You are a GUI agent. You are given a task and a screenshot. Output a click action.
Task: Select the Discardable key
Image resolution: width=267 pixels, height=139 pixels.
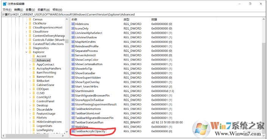point(44,109)
